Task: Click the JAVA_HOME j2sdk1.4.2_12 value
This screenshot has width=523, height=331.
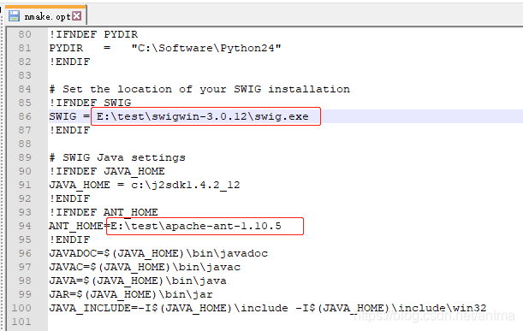Action: pyautogui.click(x=186, y=185)
